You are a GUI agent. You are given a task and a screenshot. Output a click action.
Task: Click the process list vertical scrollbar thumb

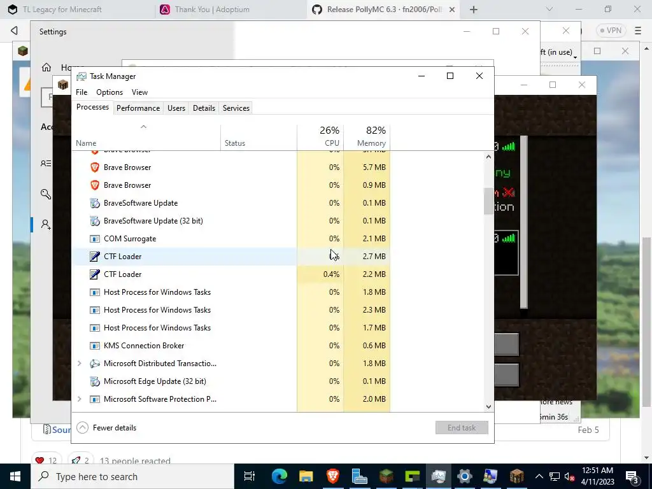[x=488, y=201]
